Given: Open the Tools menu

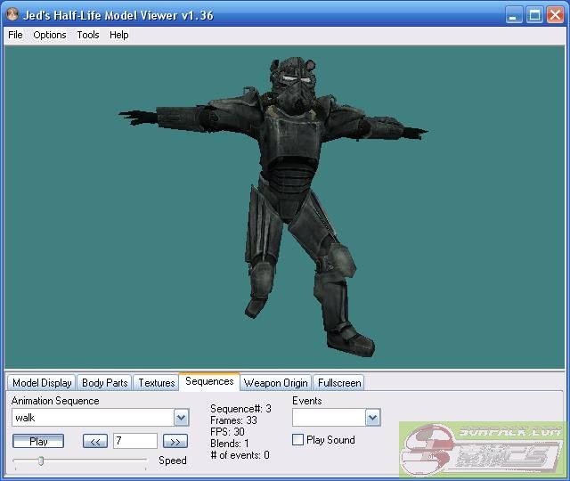Looking at the screenshot, I should [88, 35].
